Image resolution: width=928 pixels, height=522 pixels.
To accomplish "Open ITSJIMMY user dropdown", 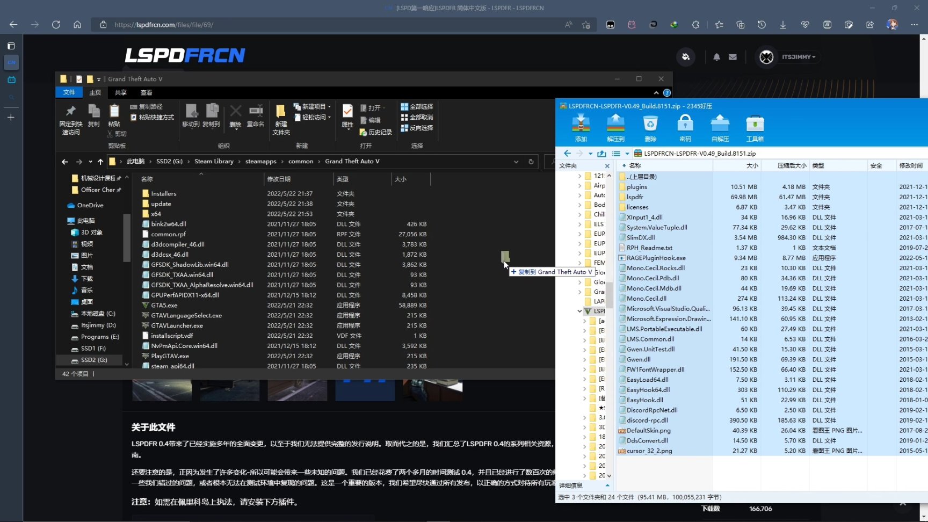I will click(799, 57).
